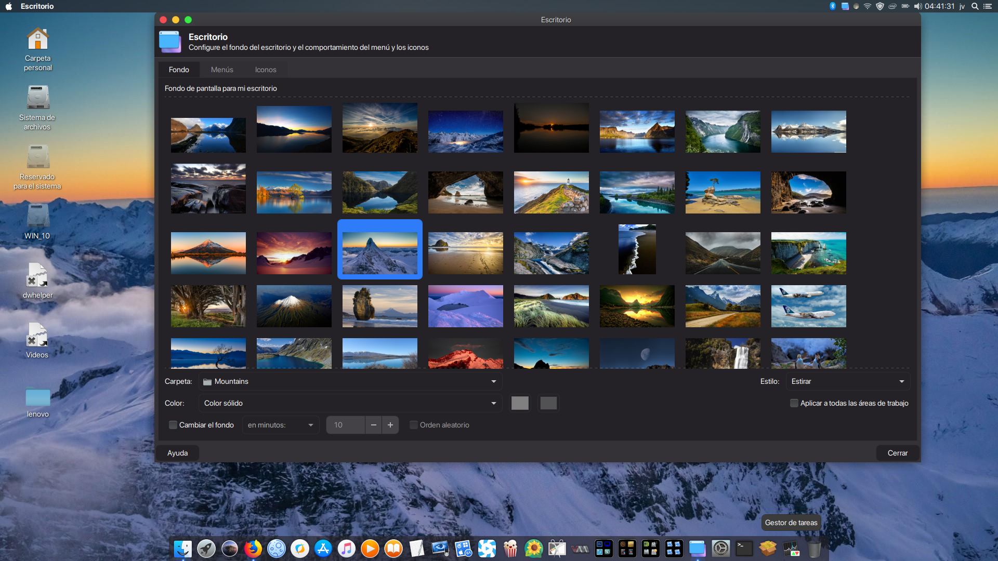
Task: Click the battery icon in the menu bar
Action: pos(905,6)
